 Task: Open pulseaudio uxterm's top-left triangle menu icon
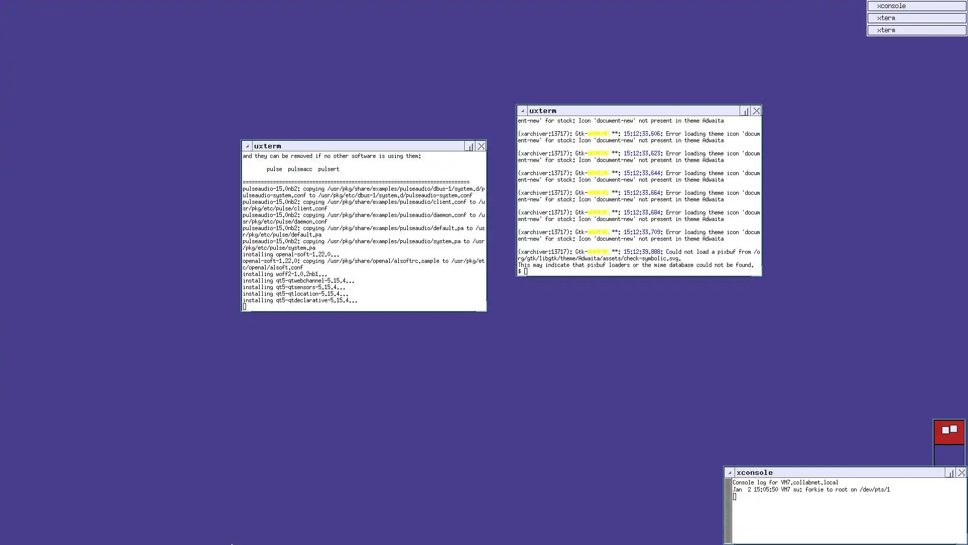click(247, 146)
